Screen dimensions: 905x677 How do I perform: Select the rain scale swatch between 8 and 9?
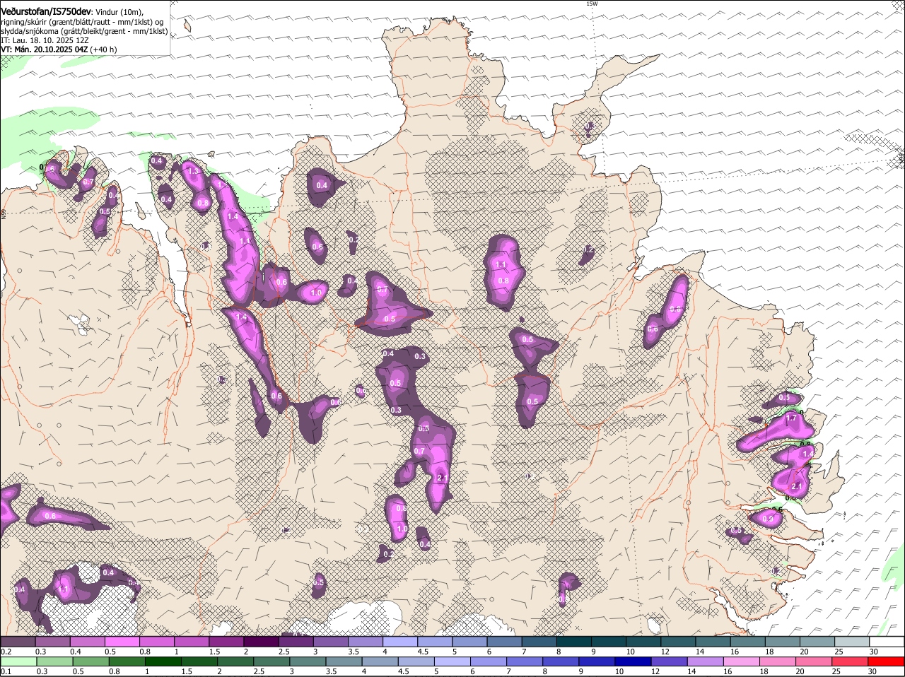(x=561, y=662)
